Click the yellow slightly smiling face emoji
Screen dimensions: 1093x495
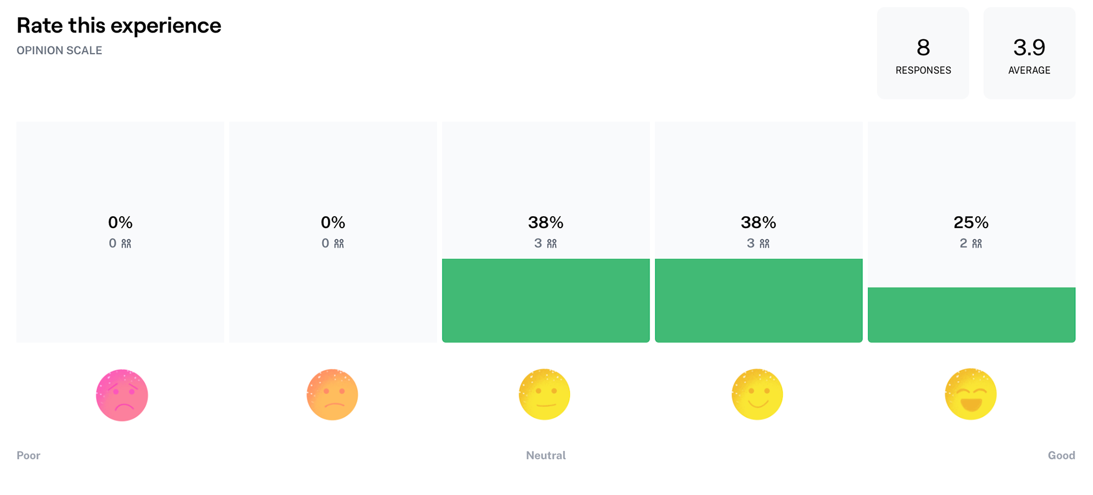pos(758,394)
